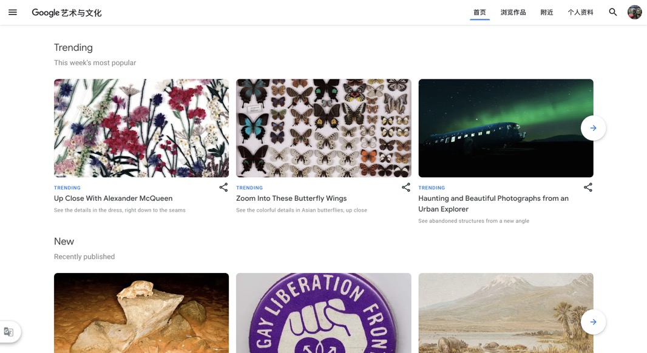Click the Trending section heading
The height and width of the screenshot is (353, 647).
click(x=73, y=47)
